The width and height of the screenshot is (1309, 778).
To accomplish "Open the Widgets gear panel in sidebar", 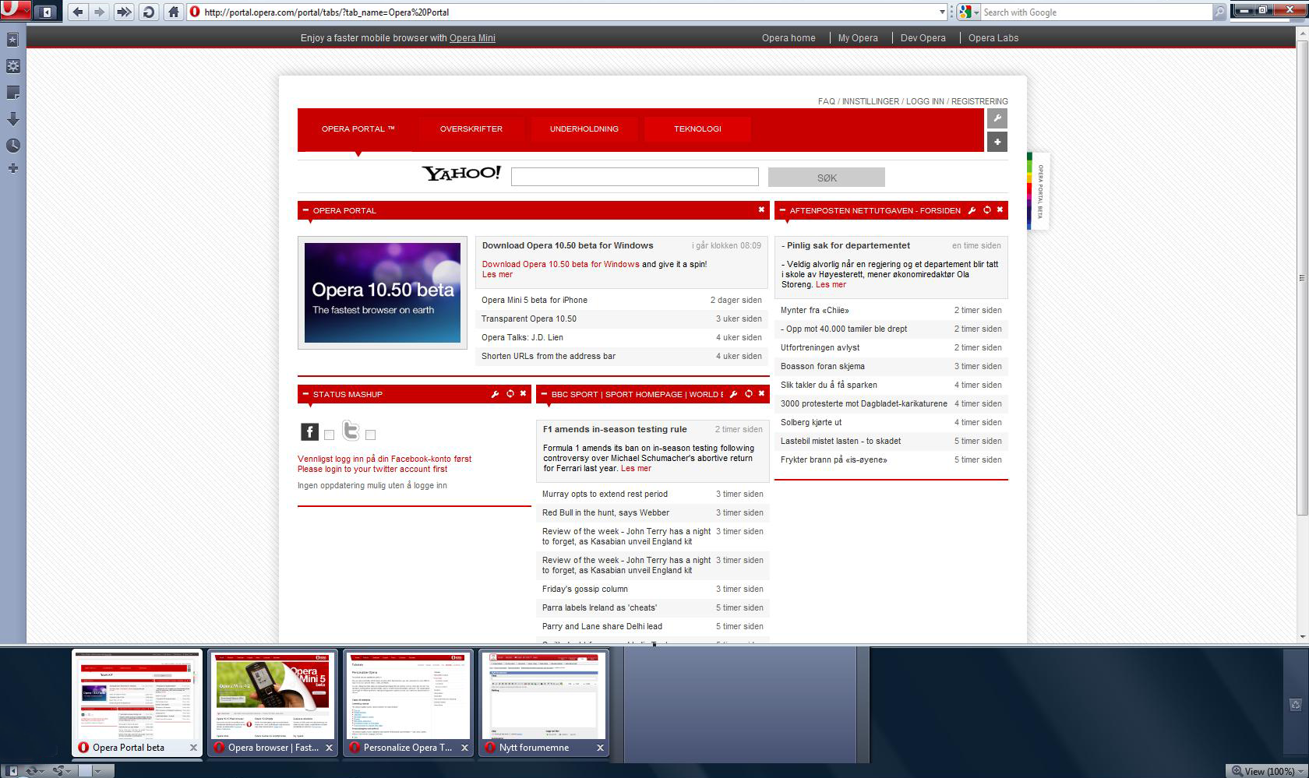I will click(12, 66).
